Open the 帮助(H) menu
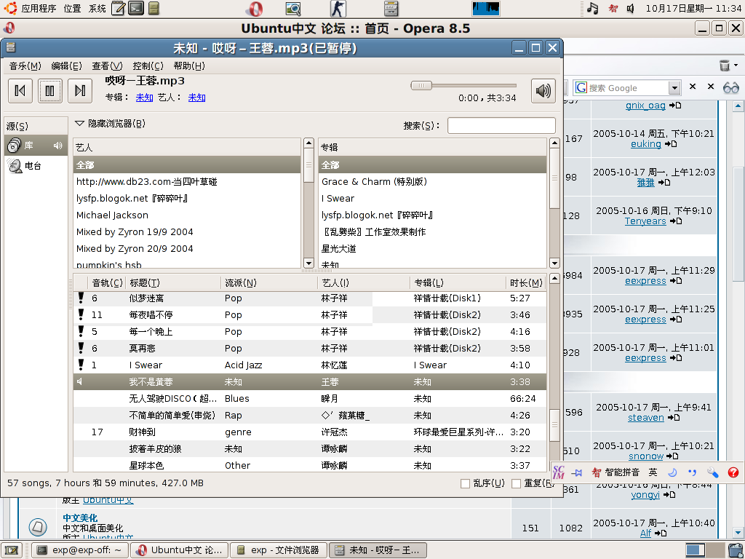This screenshot has width=745, height=559. pyautogui.click(x=189, y=66)
